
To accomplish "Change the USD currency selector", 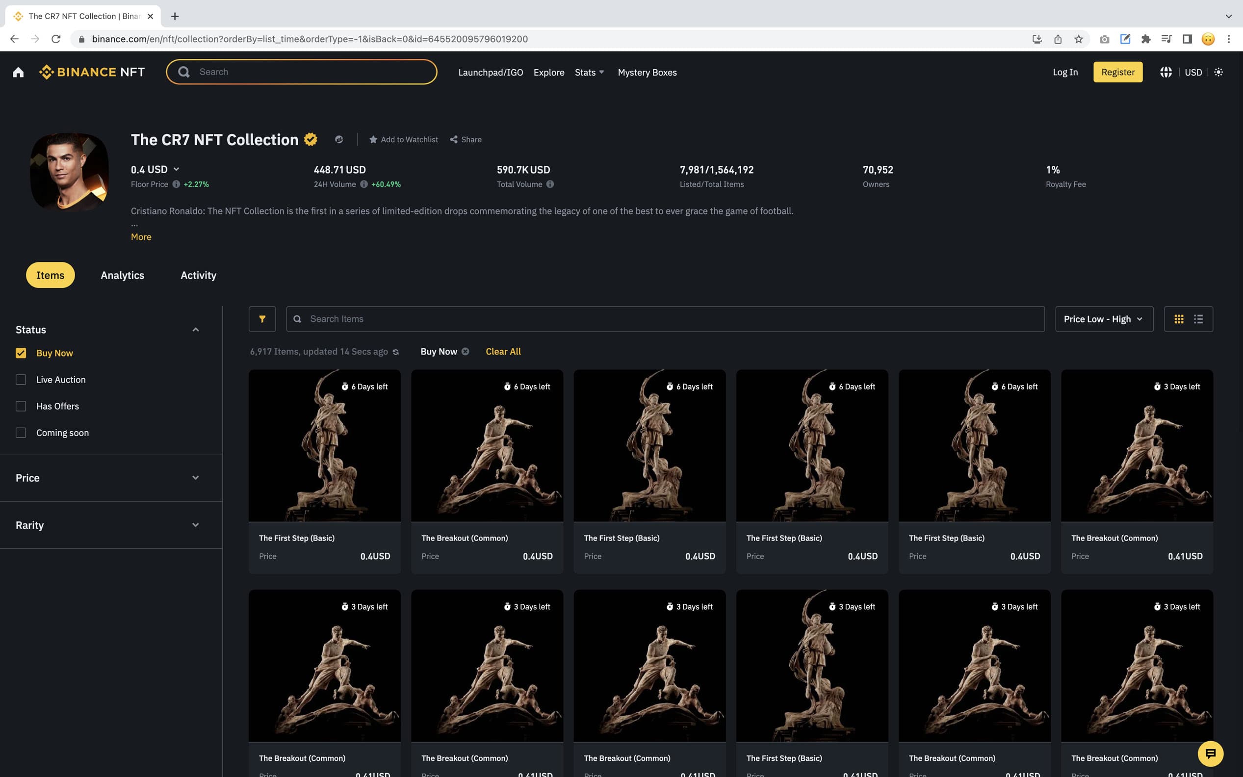I will 1192,73.
